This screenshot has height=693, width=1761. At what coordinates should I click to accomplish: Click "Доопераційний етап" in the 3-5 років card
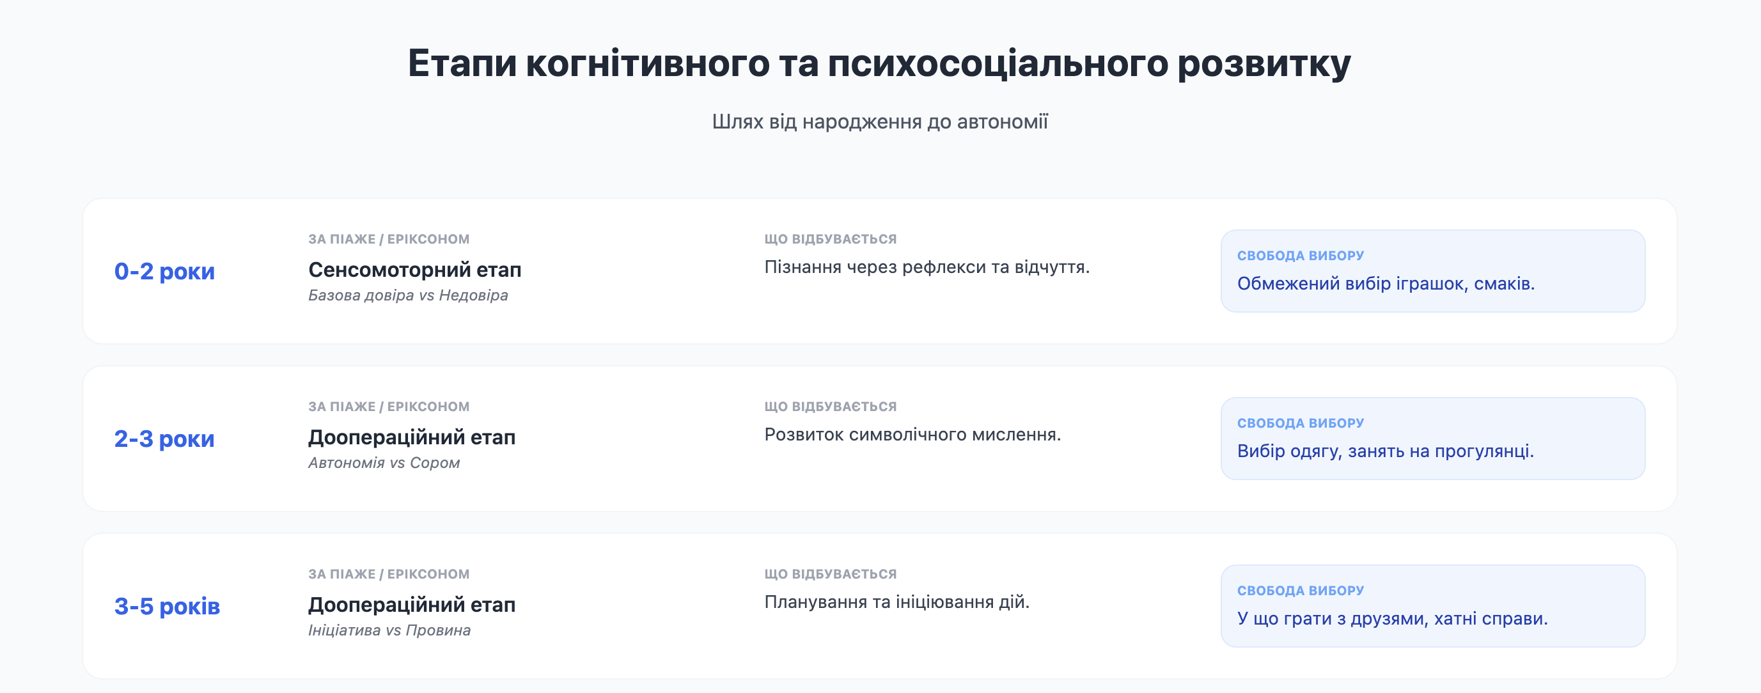[412, 604]
